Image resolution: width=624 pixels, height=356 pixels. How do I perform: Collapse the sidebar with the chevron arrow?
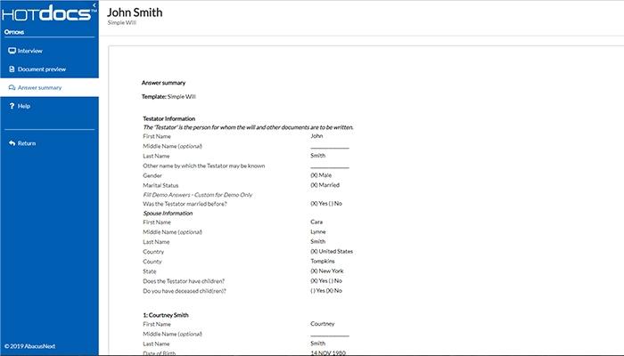[x=94, y=5]
